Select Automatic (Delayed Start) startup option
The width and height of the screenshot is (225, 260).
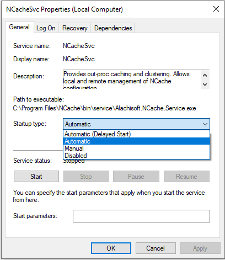[136, 134]
